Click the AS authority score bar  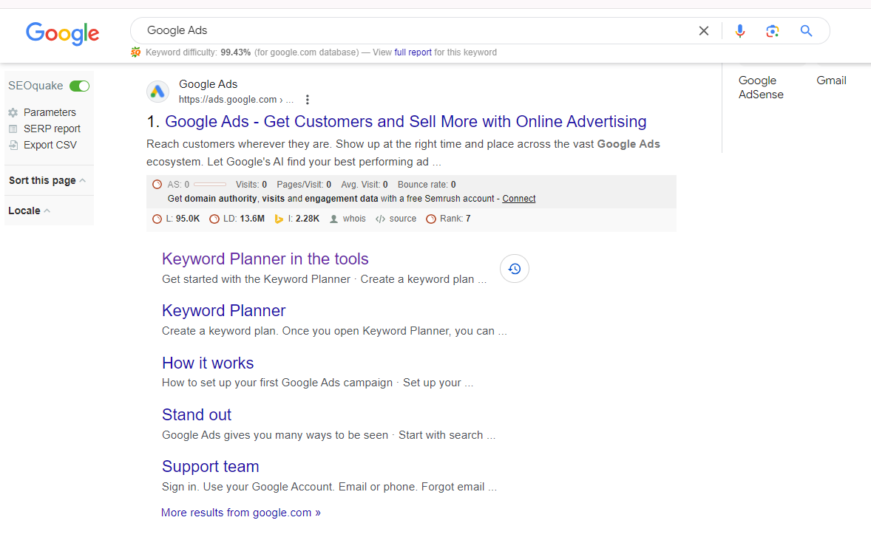(x=210, y=185)
